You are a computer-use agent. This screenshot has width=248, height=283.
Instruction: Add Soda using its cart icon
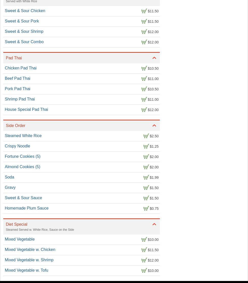point(146,177)
